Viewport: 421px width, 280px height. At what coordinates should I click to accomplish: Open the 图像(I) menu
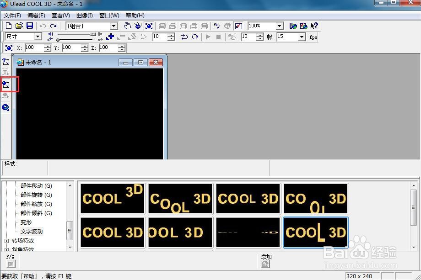[x=85, y=16]
